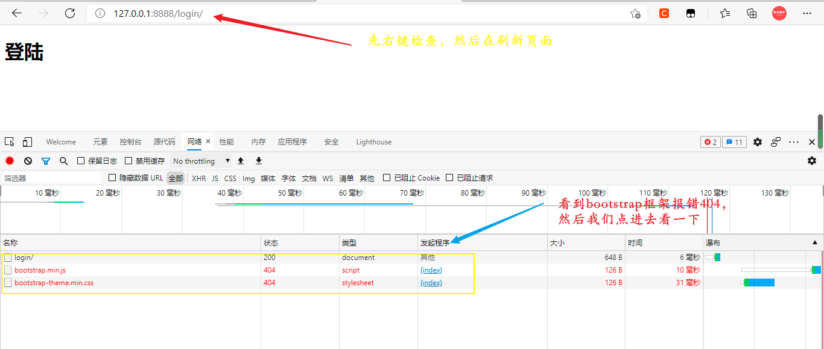Activate the inspect element picker
The height and width of the screenshot is (349, 824).
(10, 142)
